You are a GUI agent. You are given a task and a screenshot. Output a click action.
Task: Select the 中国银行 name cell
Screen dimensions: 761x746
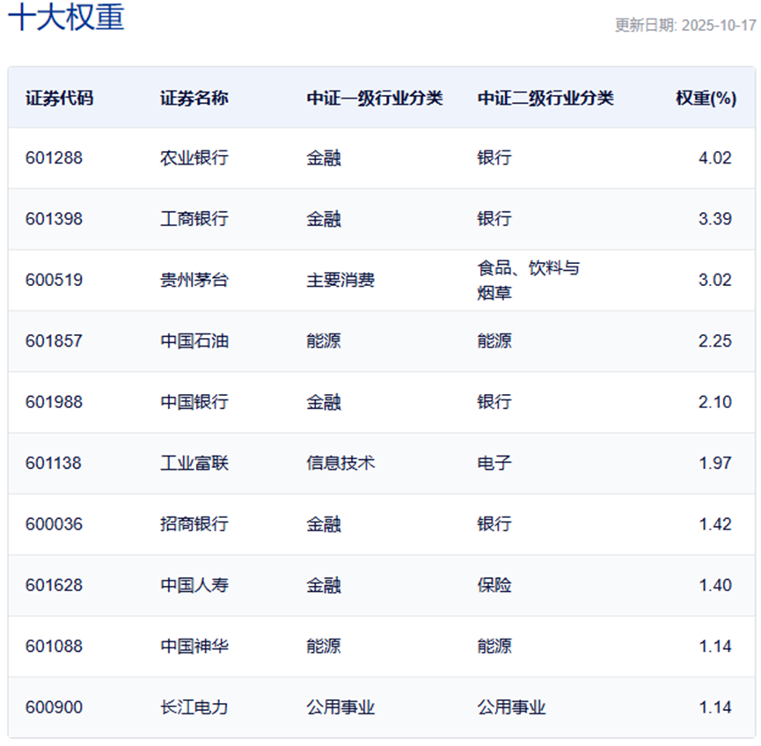click(x=194, y=402)
